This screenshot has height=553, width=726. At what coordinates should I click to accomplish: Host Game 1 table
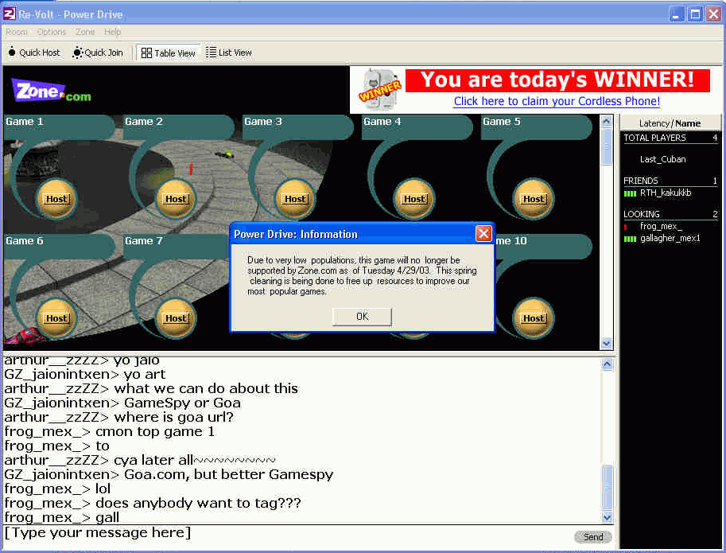click(x=56, y=199)
